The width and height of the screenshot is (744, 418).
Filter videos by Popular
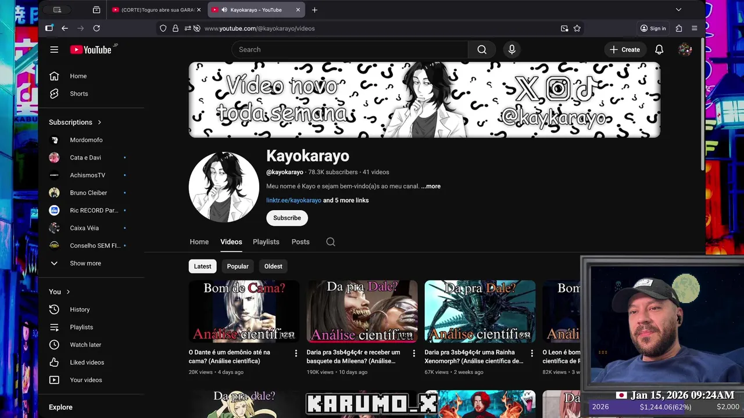[238, 266]
